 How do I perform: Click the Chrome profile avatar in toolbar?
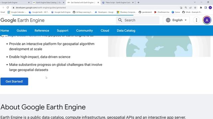click(210, 8)
